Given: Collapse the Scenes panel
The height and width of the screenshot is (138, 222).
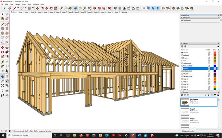Looking at the screenshot, I should click(x=182, y=92).
